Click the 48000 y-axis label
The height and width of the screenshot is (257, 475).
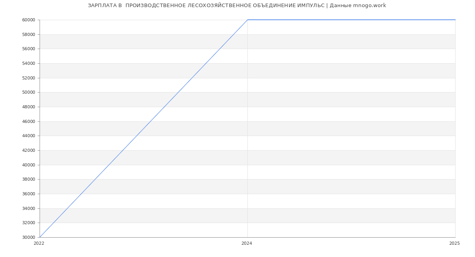29,107
